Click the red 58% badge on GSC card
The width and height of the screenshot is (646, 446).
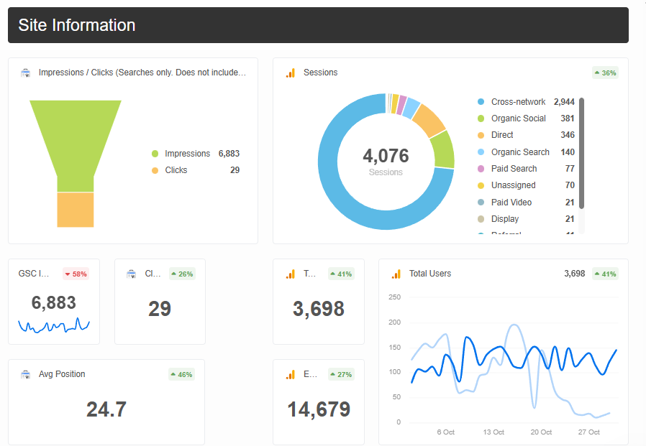point(76,274)
